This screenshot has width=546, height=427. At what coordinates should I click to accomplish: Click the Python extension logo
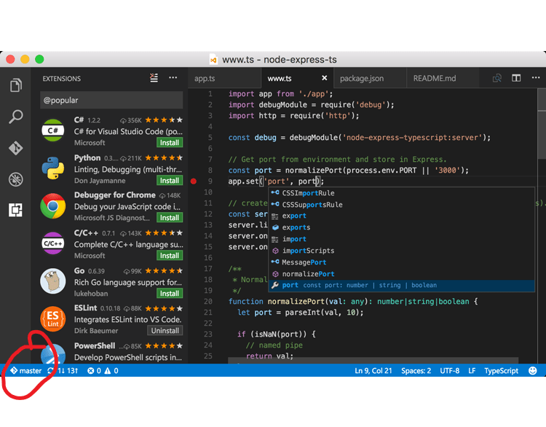pyautogui.click(x=53, y=168)
